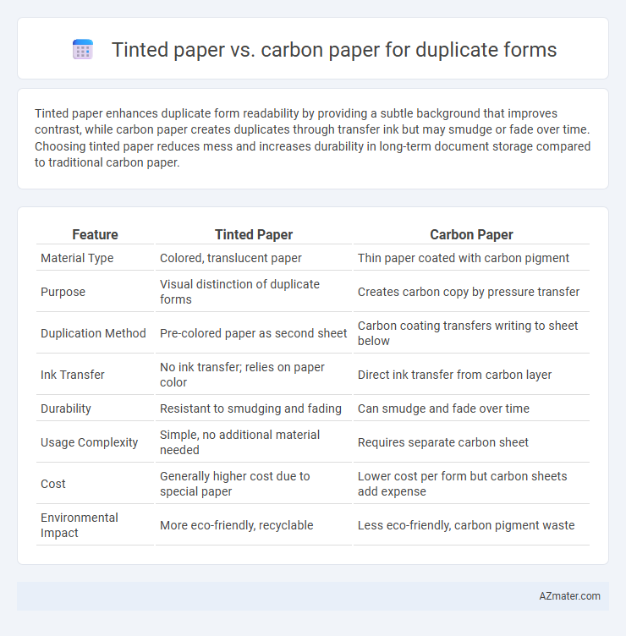626x636 pixels.
Task: Click the Usage Complexity row label
Action: click(90, 442)
